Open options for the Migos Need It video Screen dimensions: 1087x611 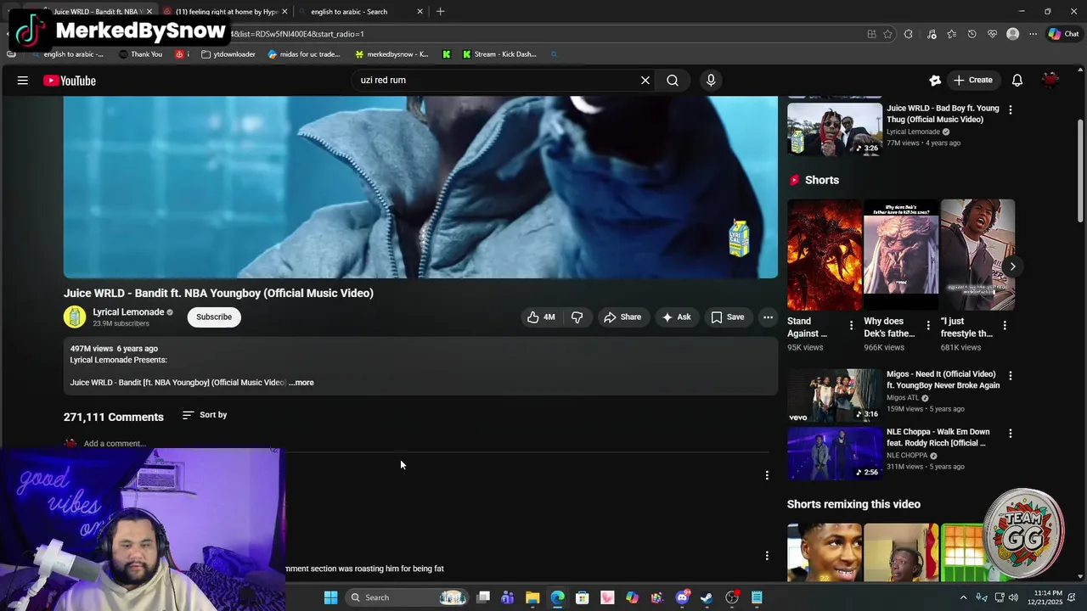(x=1010, y=375)
